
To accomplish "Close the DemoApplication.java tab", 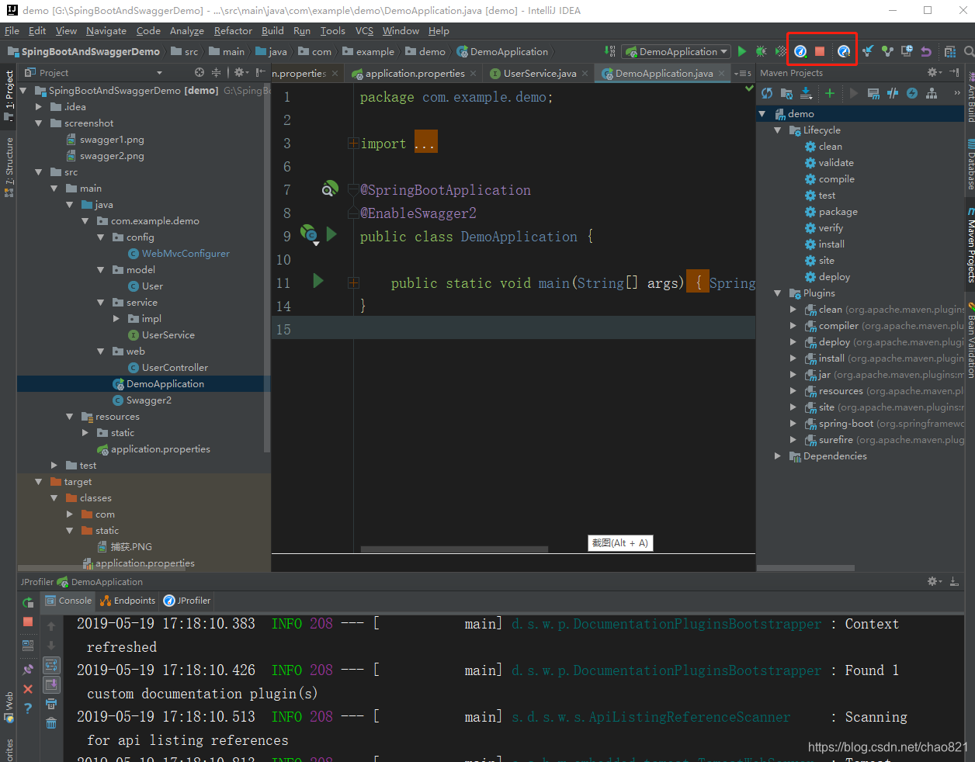I will click(721, 73).
